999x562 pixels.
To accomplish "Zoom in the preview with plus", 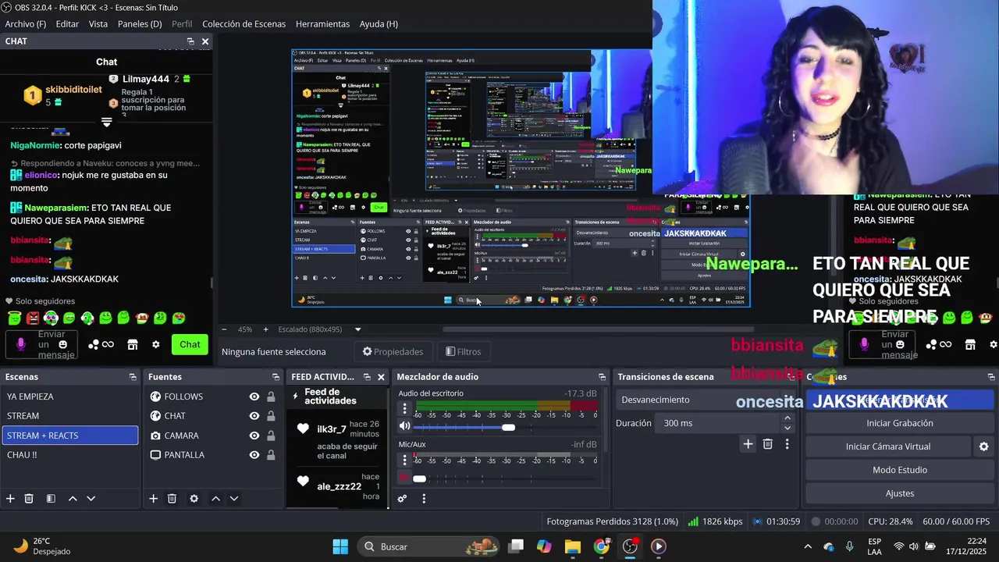I will click(x=265, y=329).
